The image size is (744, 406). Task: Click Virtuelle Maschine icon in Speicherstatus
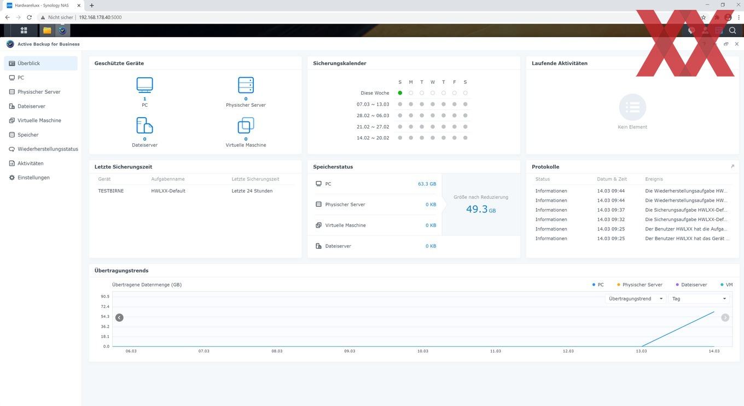318,225
